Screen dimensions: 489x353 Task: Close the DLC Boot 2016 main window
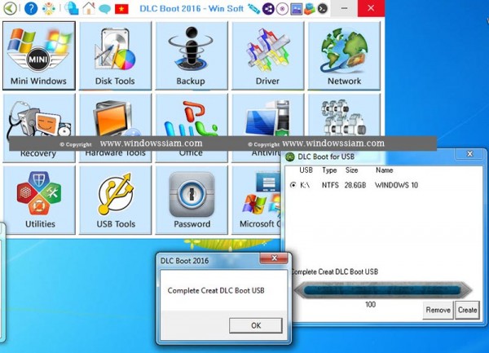[x=371, y=8]
